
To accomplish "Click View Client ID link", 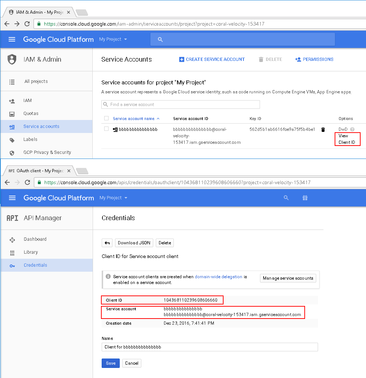I will (x=347, y=139).
